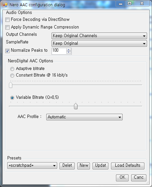
Task: Select the Variable Bitrate radio button
Action: pos(12,98)
